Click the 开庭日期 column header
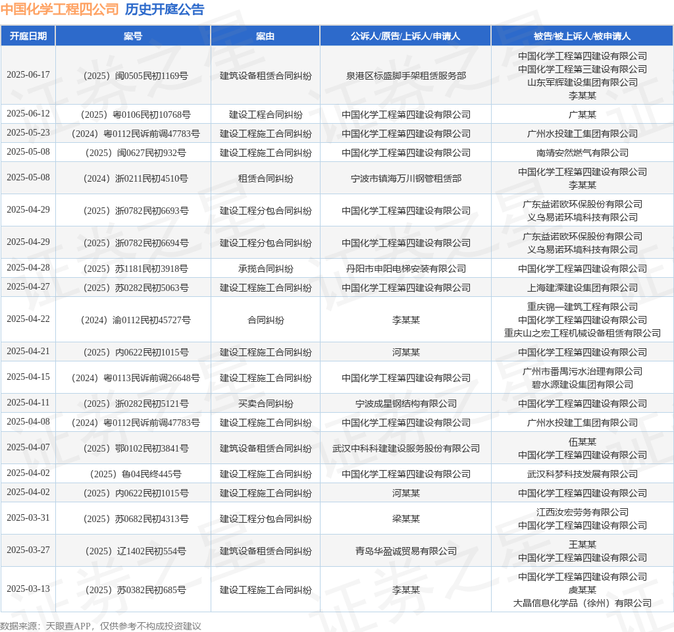 click(x=28, y=36)
